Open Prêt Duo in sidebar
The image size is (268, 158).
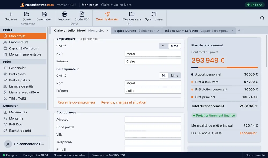point(23,124)
